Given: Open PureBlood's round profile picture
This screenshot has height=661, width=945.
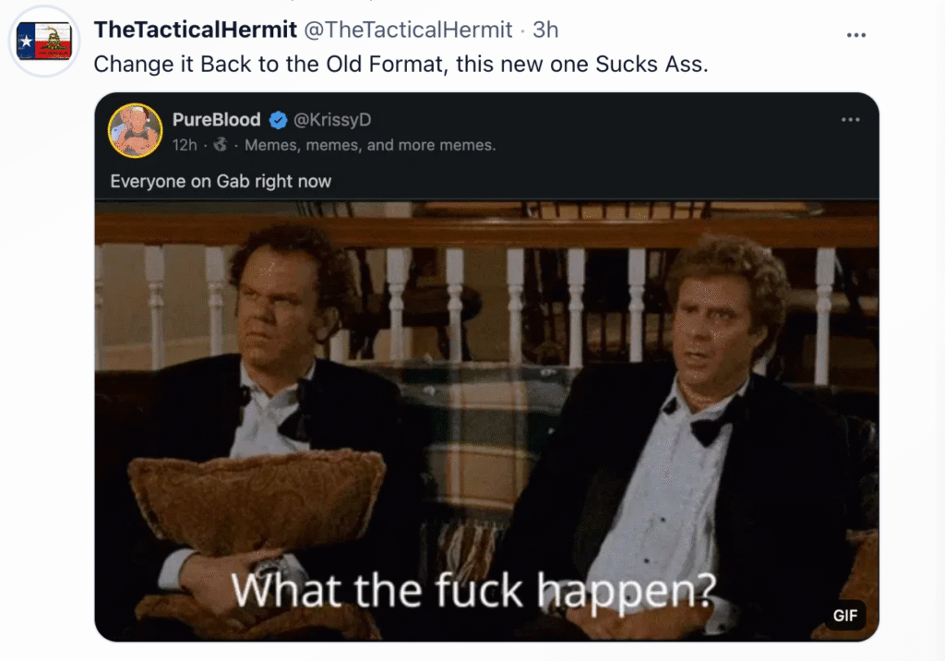Looking at the screenshot, I should 135,130.
